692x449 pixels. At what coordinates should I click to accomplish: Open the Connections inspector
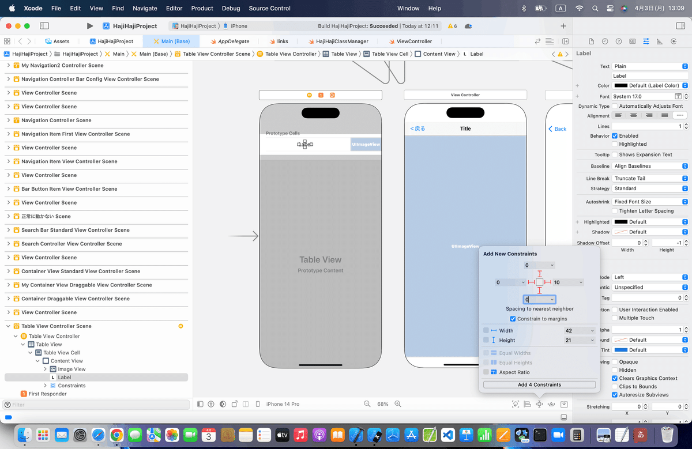point(673,41)
